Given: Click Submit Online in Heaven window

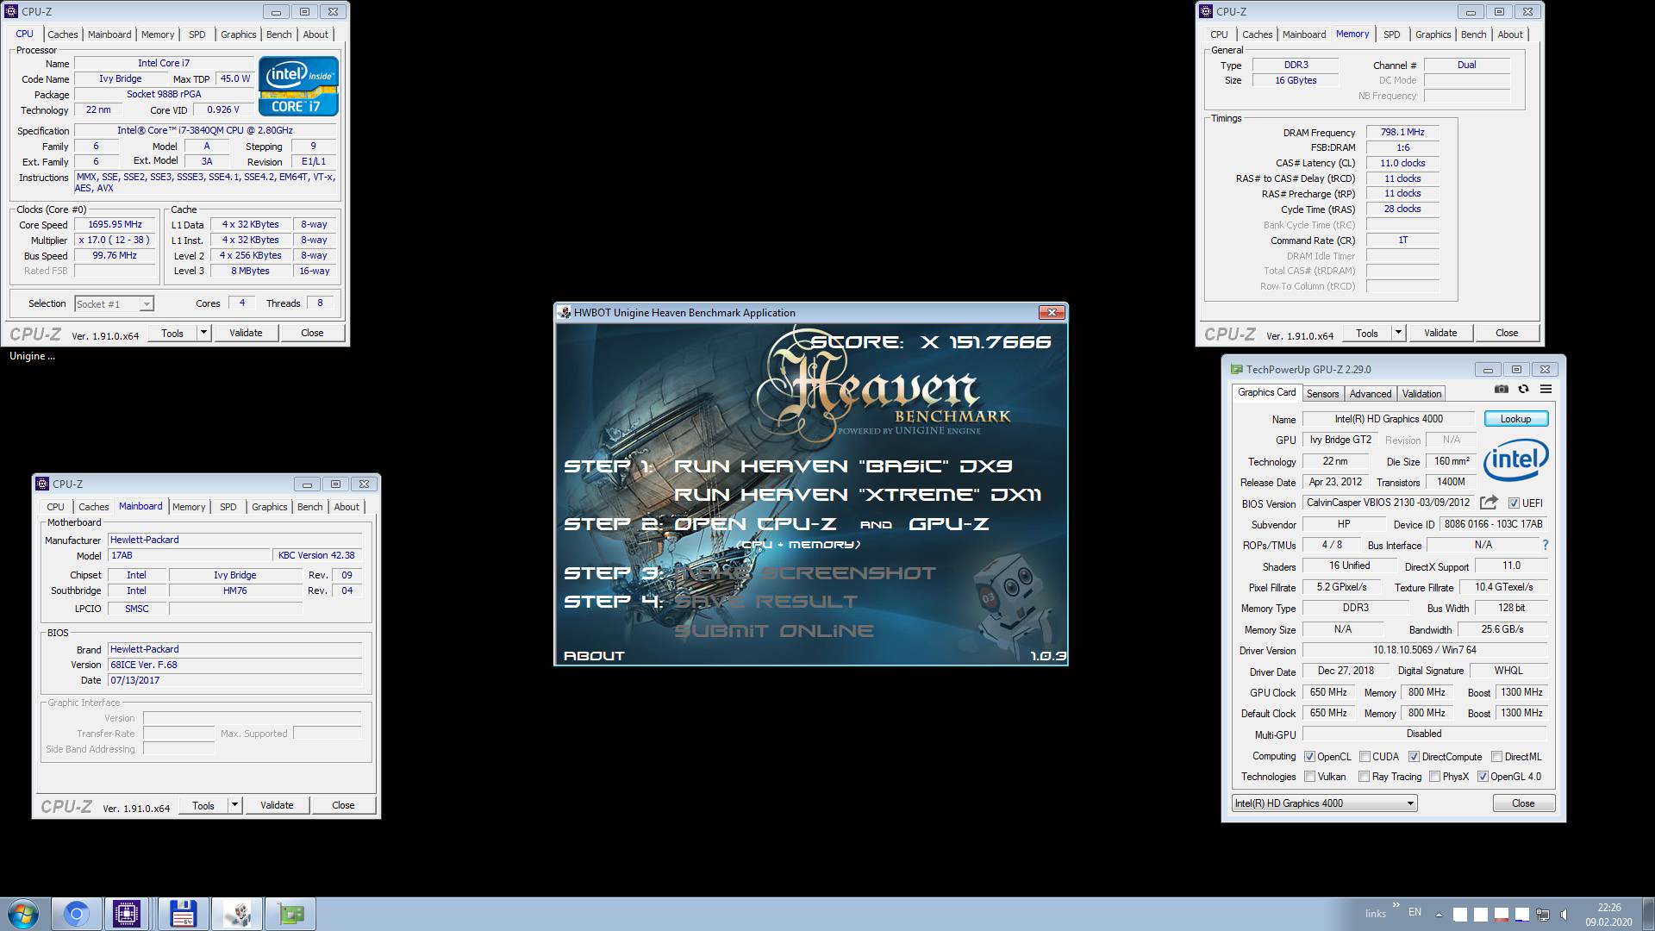Looking at the screenshot, I should 773,631.
